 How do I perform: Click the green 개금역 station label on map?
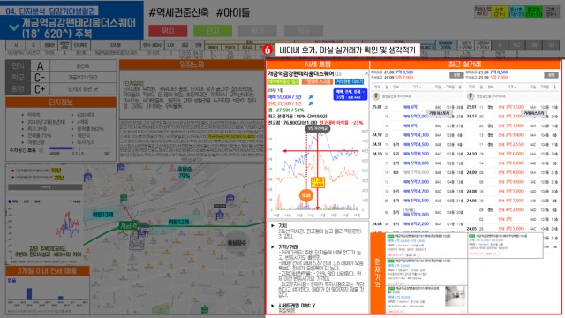pos(128,226)
